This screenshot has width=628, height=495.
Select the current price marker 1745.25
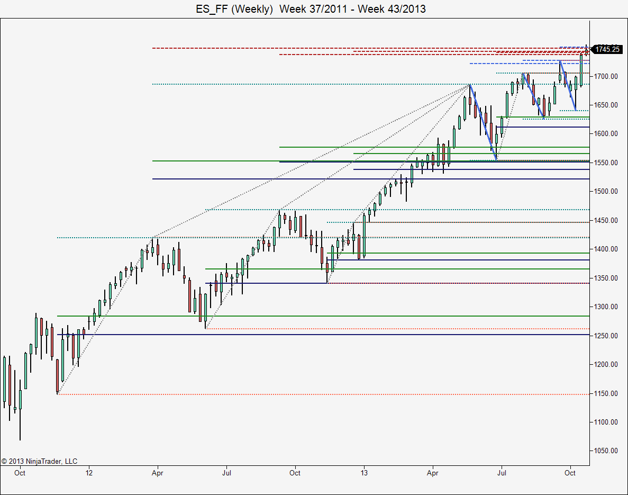(607, 49)
